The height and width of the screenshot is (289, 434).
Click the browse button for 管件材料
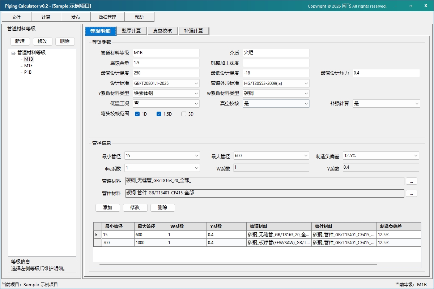(x=412, y=194)
